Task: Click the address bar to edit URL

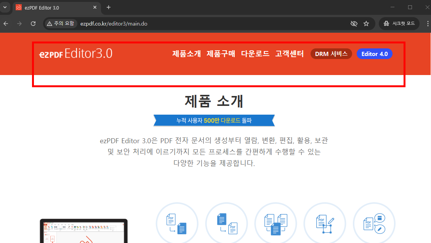Action: 152,23
